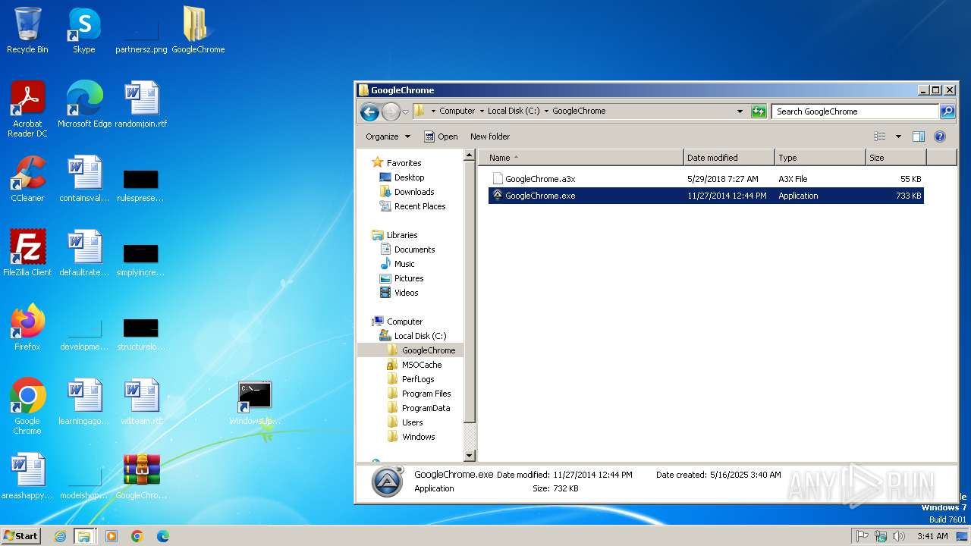Select the Microsoft Edge desktop shortcut
This screenshot has width=971, height=546.
click(x=84, y=104)
